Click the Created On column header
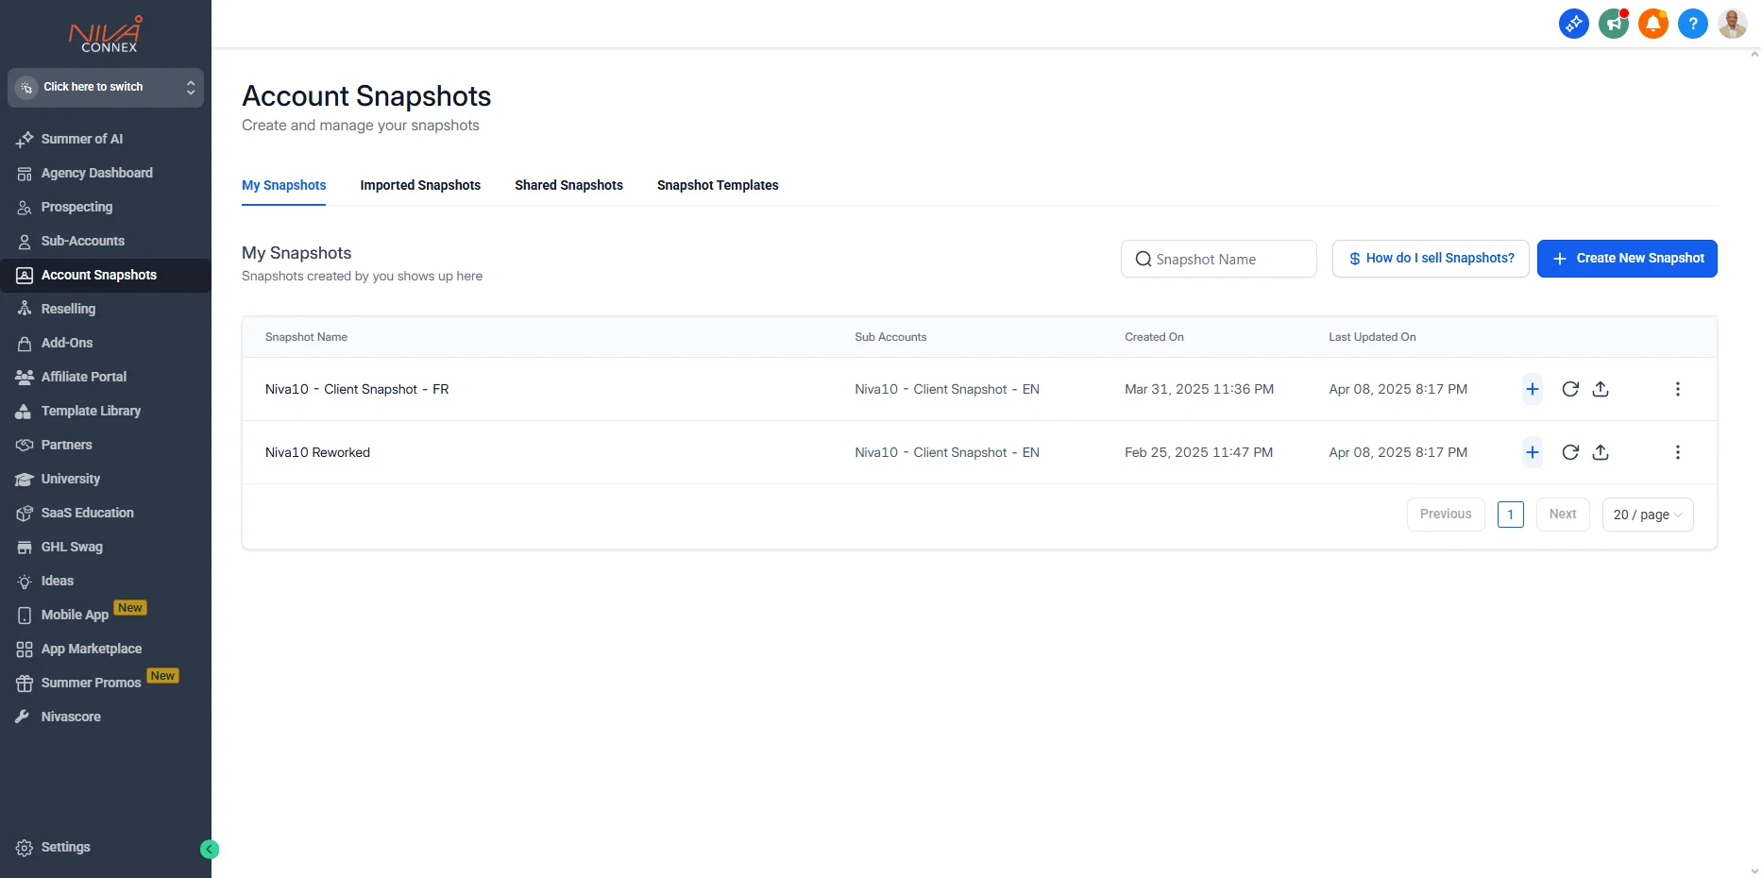Viewport: 1762px width, 878px height. coord(1154,337)
